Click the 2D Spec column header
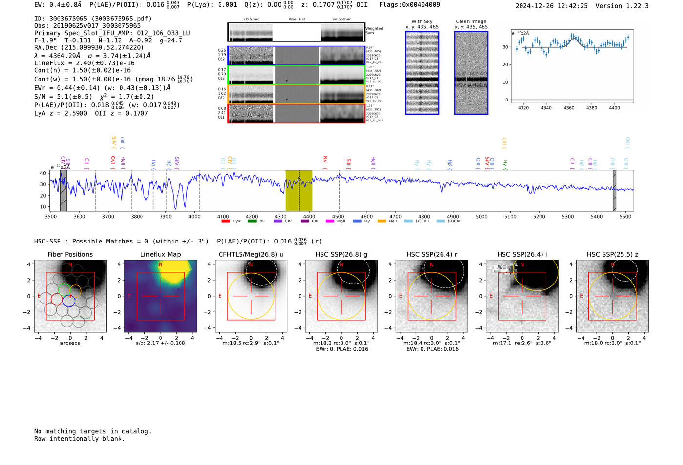683x465 pixels. coord(251,20)
